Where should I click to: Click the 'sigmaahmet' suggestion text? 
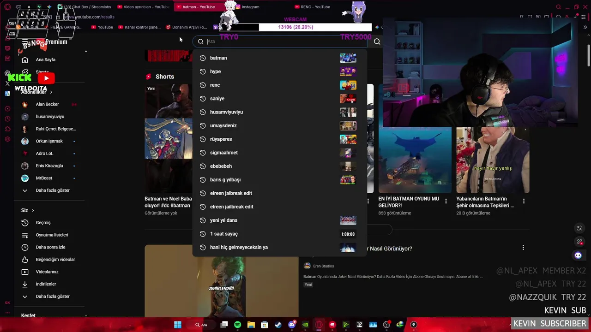pyautogui.click(x=224, y=153)
